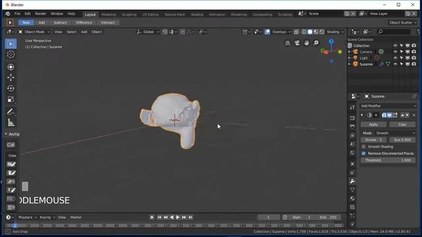Open the Object Mode dropdown
The height and width of the screenshot is (237, 422).
point(34,32)
